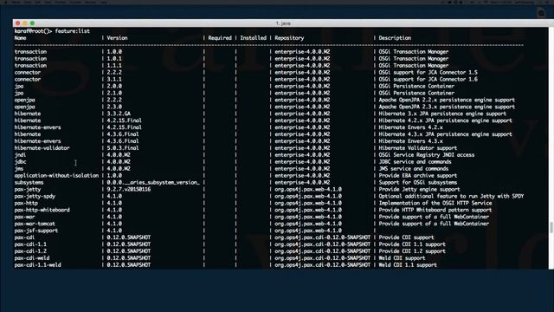Image resolution: width=554 pixels, height=312 pixels.
Task: Click 'Provide Jetty engine support' description
Action: 419,189
